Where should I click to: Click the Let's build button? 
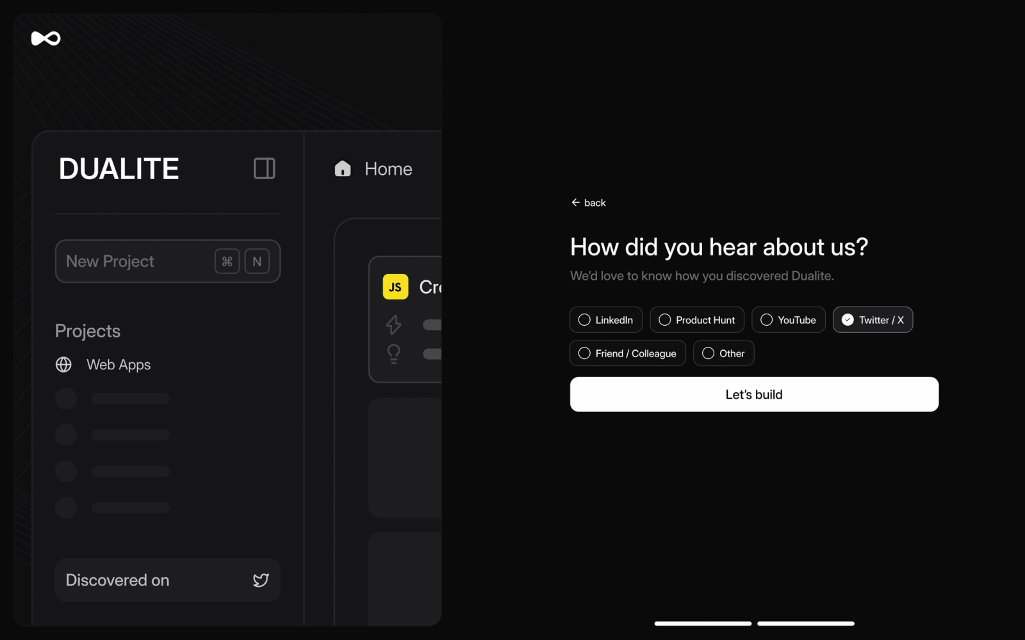pos(754,394)
